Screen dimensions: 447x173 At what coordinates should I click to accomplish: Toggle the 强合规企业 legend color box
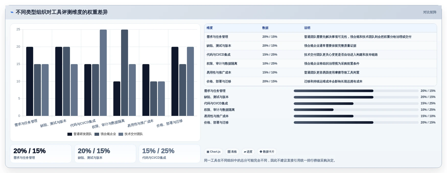tap(97, 134)
